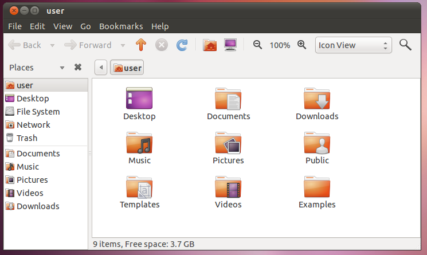This screenshot has height=255, width=427.
Task: Select Trash in the Places sidebar
Action: tap(26, 138)
